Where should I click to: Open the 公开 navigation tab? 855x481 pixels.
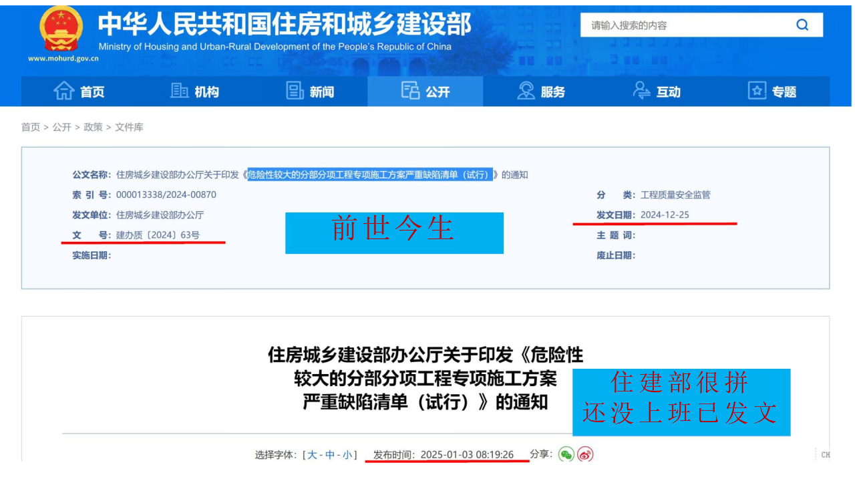(x=425, y=92)
